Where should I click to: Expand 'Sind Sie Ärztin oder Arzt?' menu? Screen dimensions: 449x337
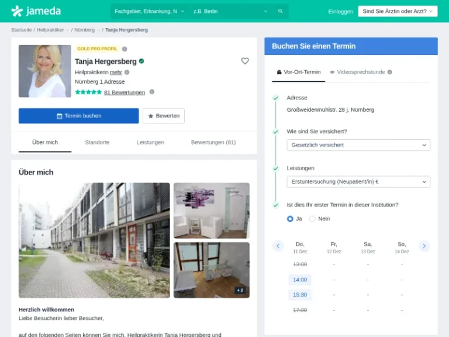point(398,11)
